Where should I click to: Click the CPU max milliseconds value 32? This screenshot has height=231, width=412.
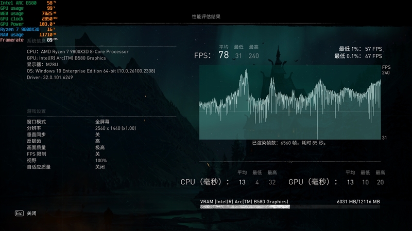point(272,182)
